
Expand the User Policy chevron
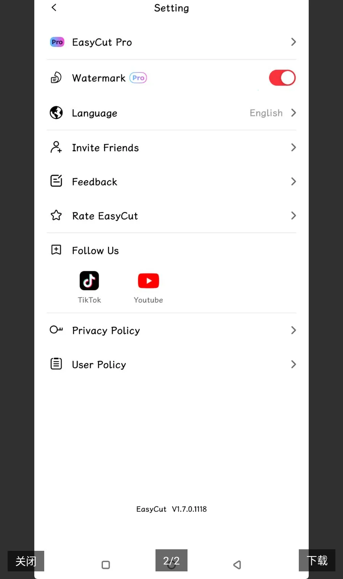pyautogui.click(x=293, y=364)
